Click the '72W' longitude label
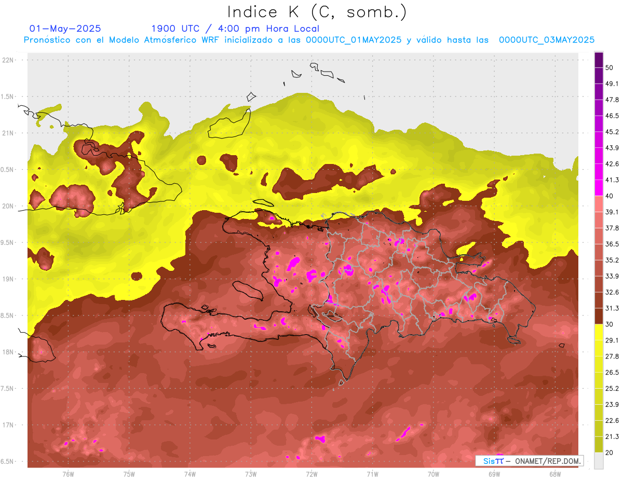This screenshot has width=623, height=481. tap(311, 474)
